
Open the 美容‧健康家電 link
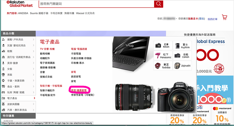(x=79, y=90)
